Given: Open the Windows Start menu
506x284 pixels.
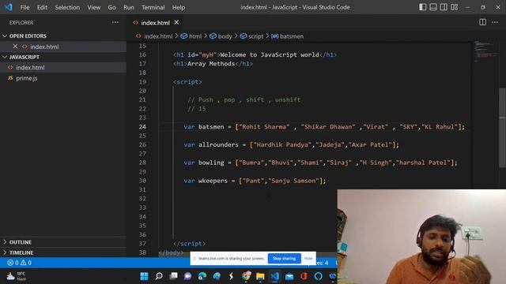Looking at the screenshot, I should click(144, 276).
